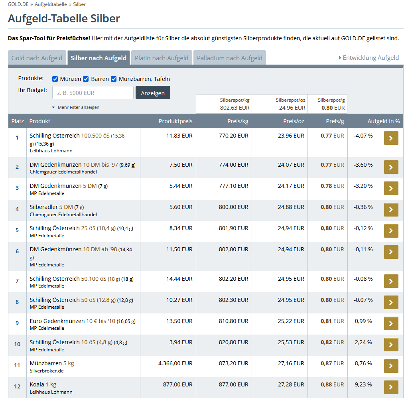Click dealer Leihhaus Lohmann under Koala
The width and height of the screenshot is (406, 398).
click(x=51, y=392)
